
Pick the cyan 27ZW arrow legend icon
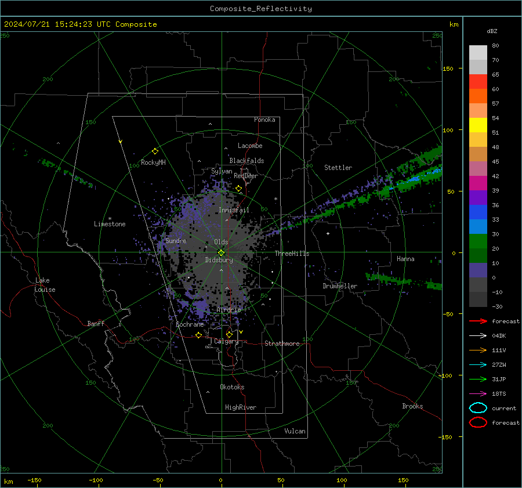pyautogui.click(x=478, y=365)
